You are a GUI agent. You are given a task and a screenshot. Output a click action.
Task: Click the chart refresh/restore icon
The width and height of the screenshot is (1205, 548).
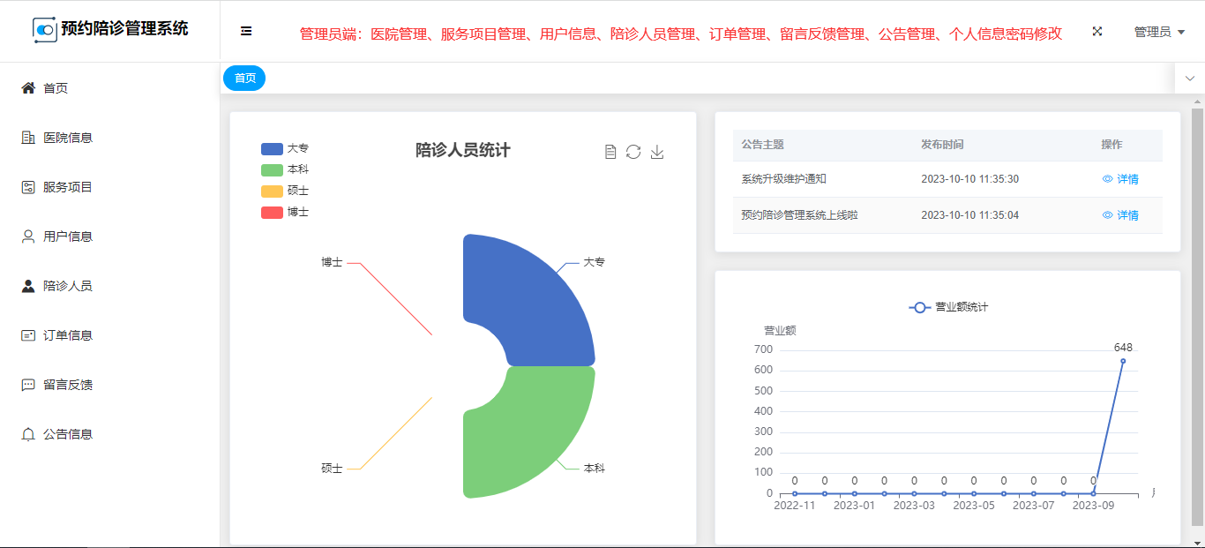pyautogui.click(x=633, y=152)
